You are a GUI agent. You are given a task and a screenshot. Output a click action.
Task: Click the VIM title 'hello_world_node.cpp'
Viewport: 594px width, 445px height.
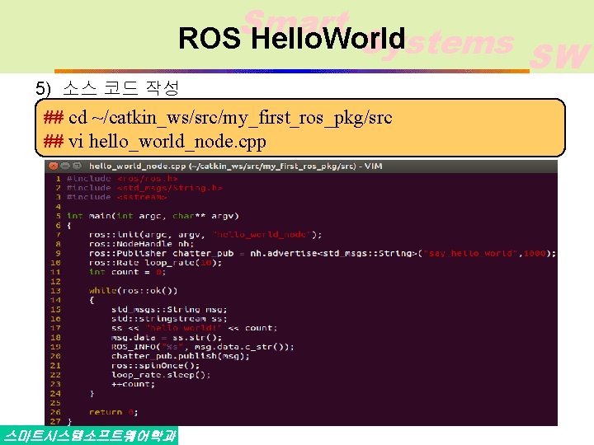[138, 166]
